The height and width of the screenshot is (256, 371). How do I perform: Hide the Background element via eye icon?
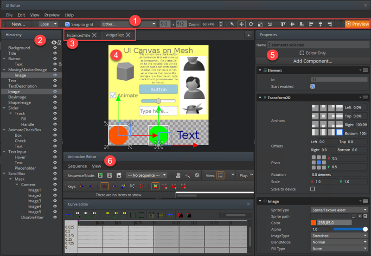55,48
